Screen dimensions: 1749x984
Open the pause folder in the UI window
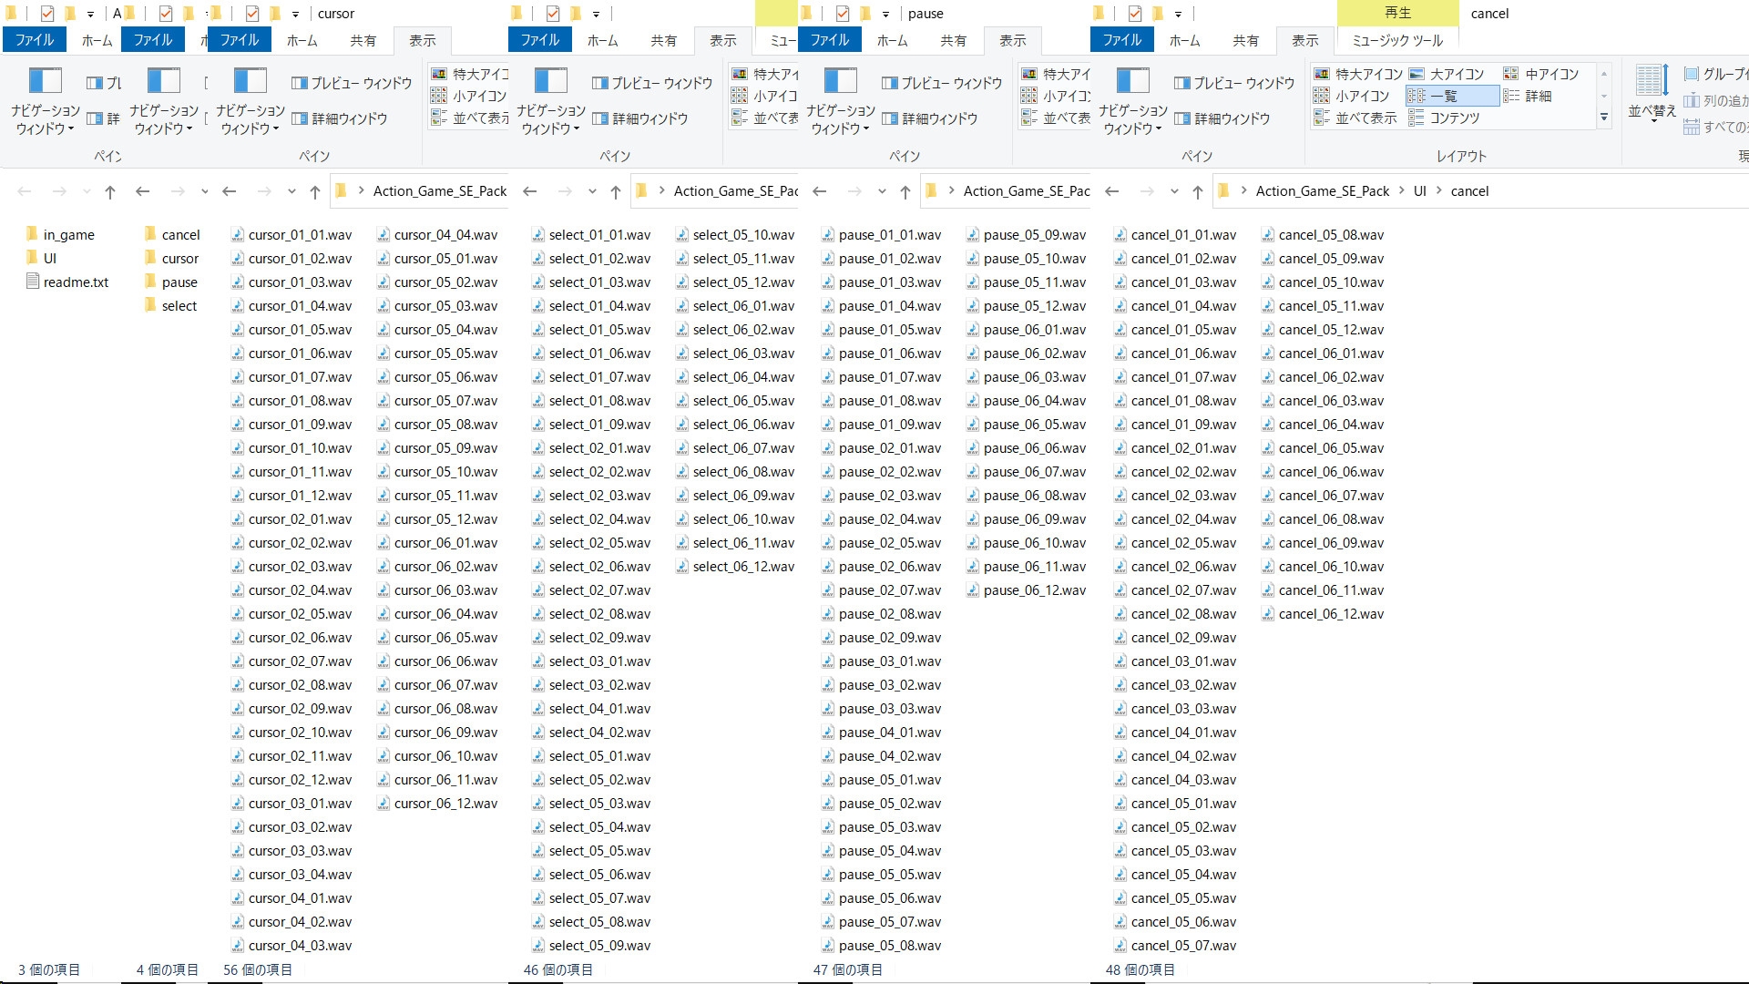pyautogui.click(x=170, y=282)
